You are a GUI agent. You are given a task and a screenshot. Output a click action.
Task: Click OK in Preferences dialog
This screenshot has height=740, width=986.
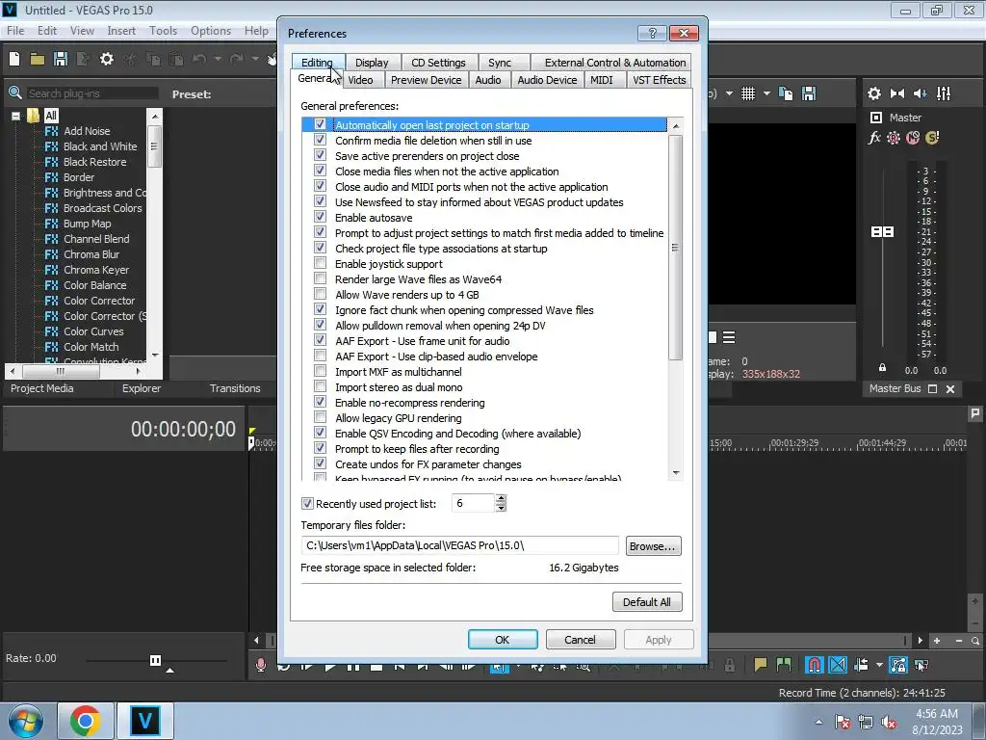click(503, 640)
